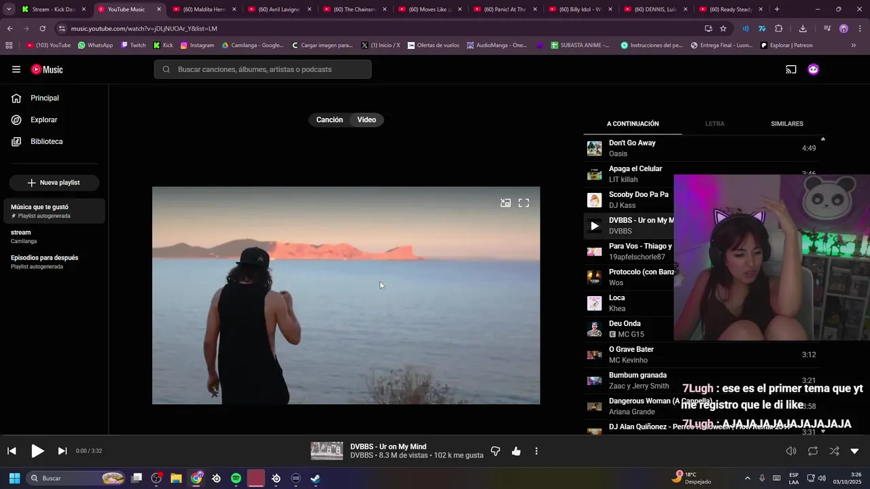Open the A CONTINUACIÓN tab
The height and width of the screenshot is (489, 870).
coord(633,124)
